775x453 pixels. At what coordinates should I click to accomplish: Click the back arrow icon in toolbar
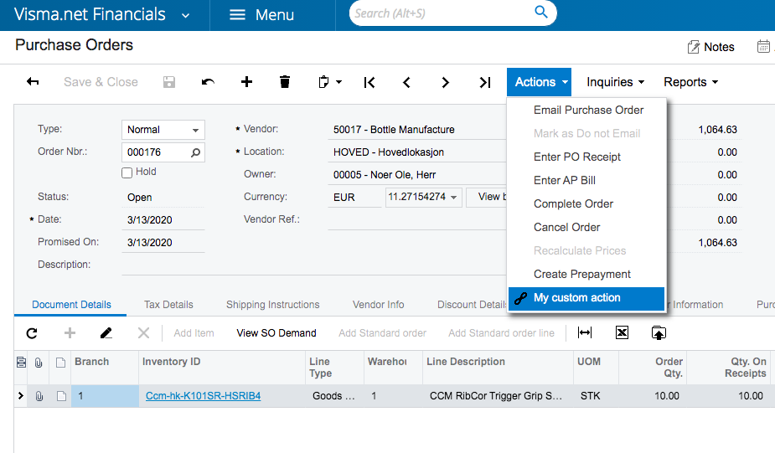[x=33, y=81]
